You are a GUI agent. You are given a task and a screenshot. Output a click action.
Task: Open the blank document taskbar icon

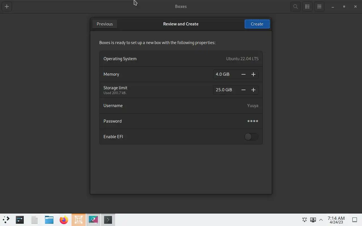click(x=35, y=220)
